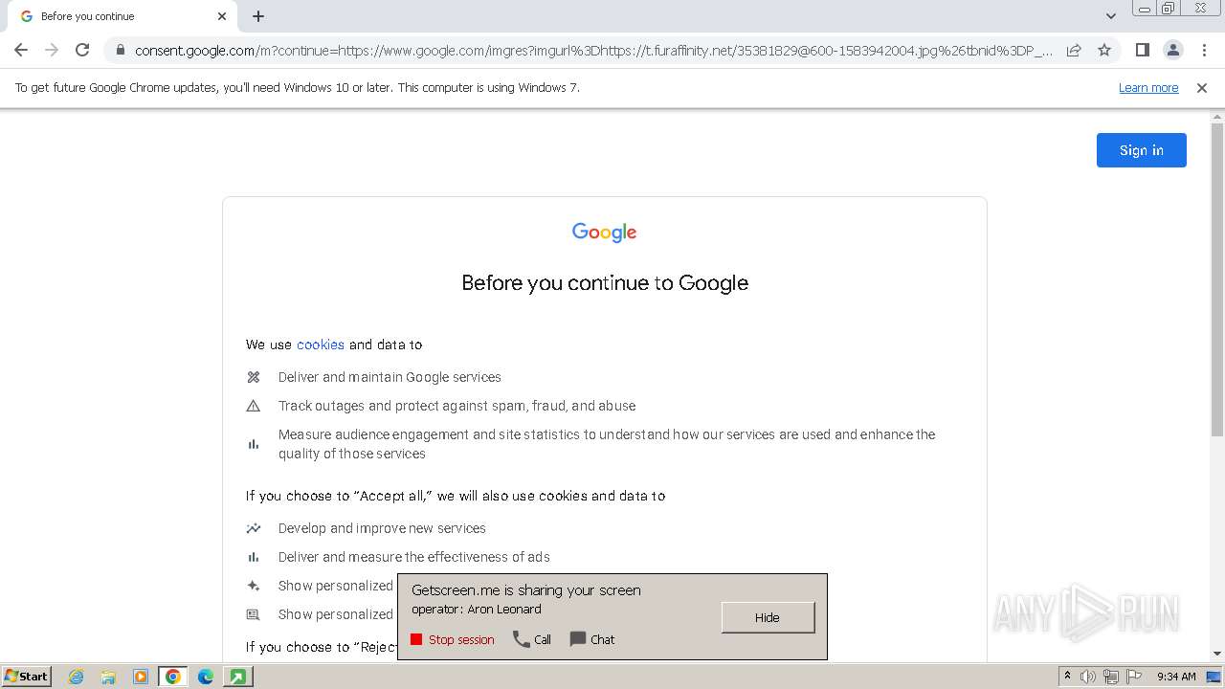
Task: Reload the current page
Action: [82, 50]
